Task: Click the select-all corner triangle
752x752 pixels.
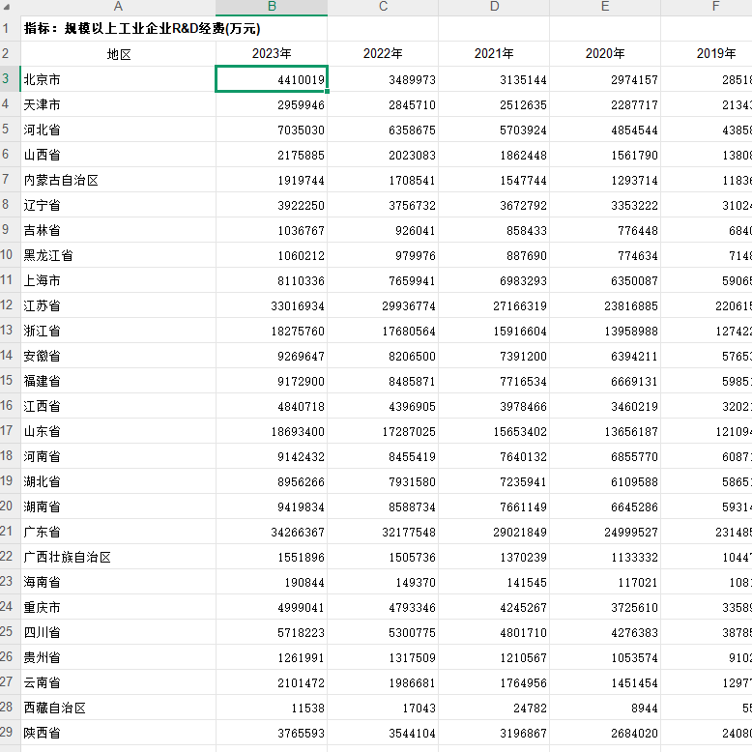Action: click(7, 7)
